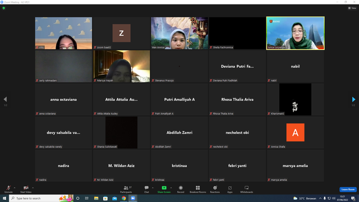This screenshot has width=359, height=202.
Task: Click 'nechelest obi' large name
Action: pos(237,132)
